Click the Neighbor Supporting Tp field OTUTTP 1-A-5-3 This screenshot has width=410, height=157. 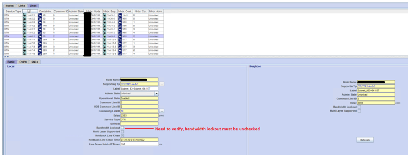tap(376, 86)
